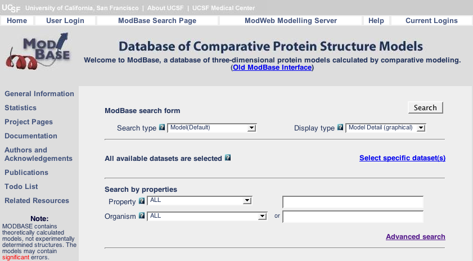Open the Search type dropdown
This screenshot has width=473, height=261.
point(213,128)
